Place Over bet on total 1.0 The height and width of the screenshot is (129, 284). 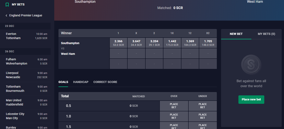[174, 116]
